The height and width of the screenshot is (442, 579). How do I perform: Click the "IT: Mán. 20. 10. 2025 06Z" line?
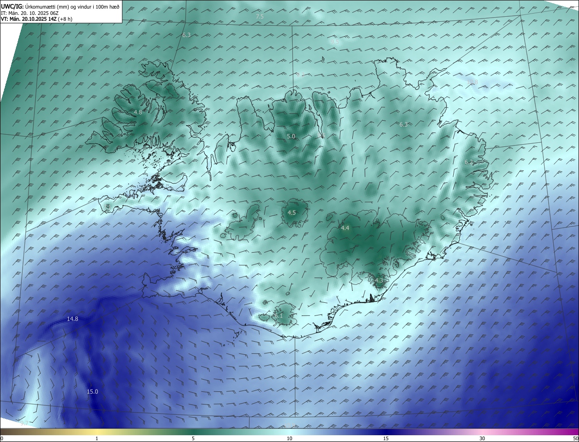30,13
